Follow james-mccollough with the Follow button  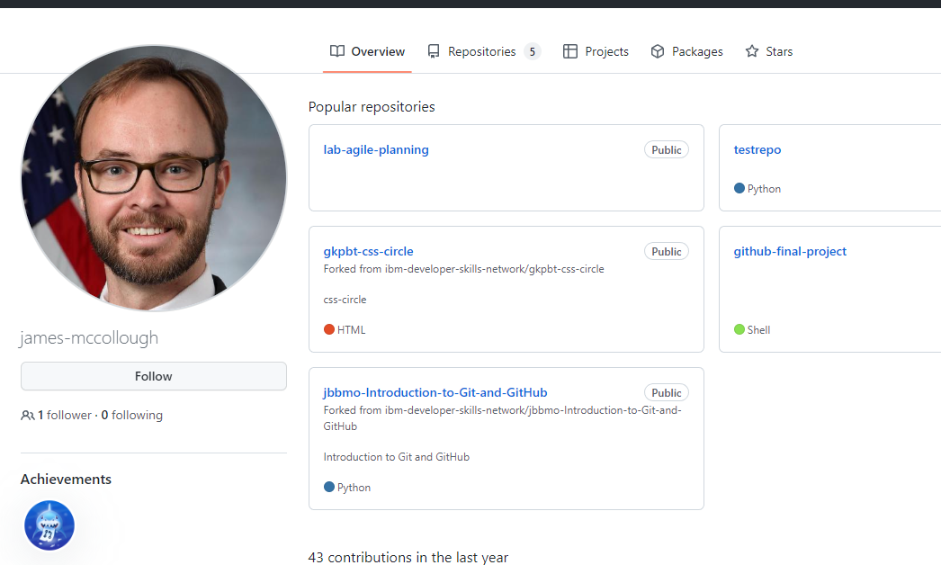click(154, 376)
